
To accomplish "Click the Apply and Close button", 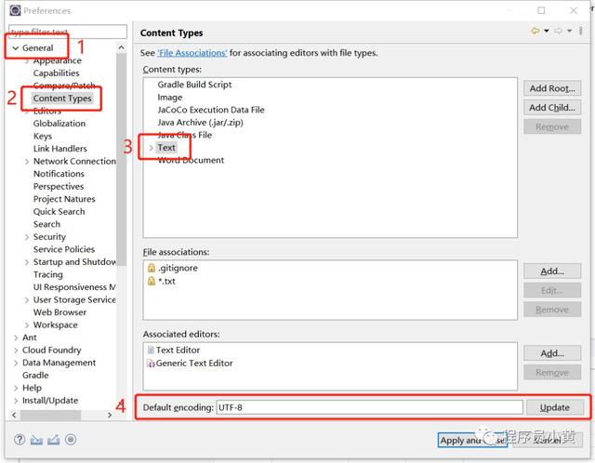I will pyautogui.click(x=472, y=441).
